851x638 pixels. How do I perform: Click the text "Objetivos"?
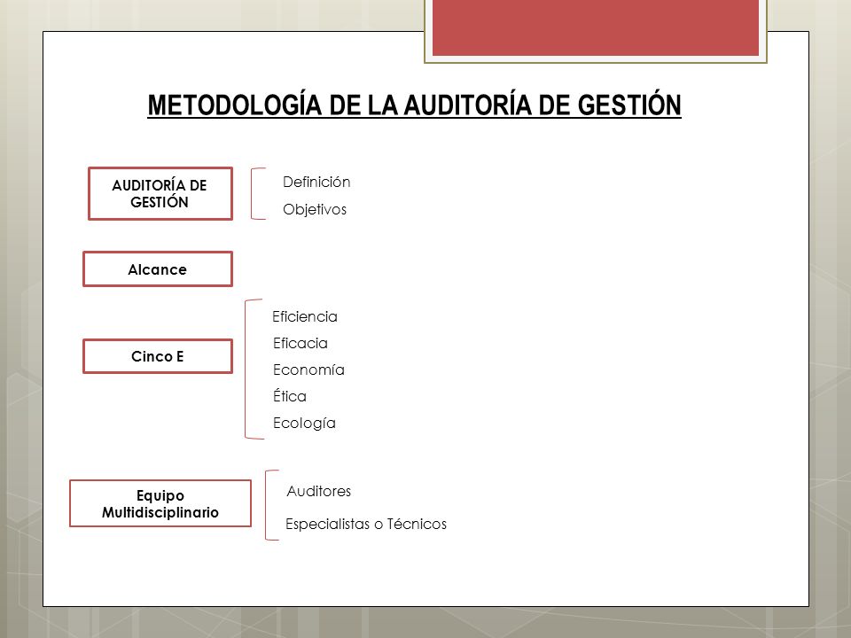[x=314, y=209]
